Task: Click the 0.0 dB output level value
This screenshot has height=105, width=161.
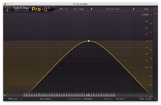Action: coord(148,99)
